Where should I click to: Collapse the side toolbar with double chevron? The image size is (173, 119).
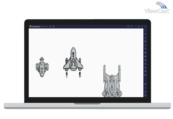(x=145, y=26)
